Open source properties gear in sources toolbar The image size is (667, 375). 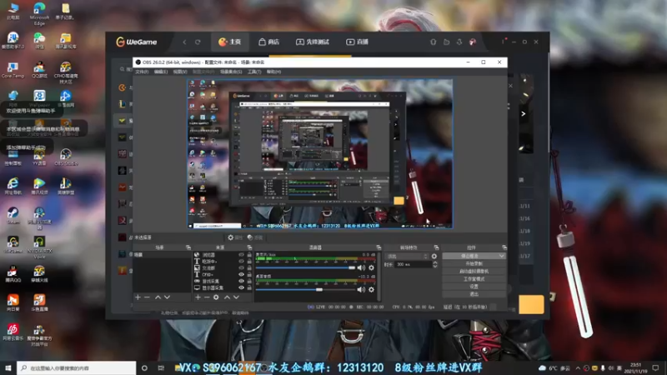216,297
